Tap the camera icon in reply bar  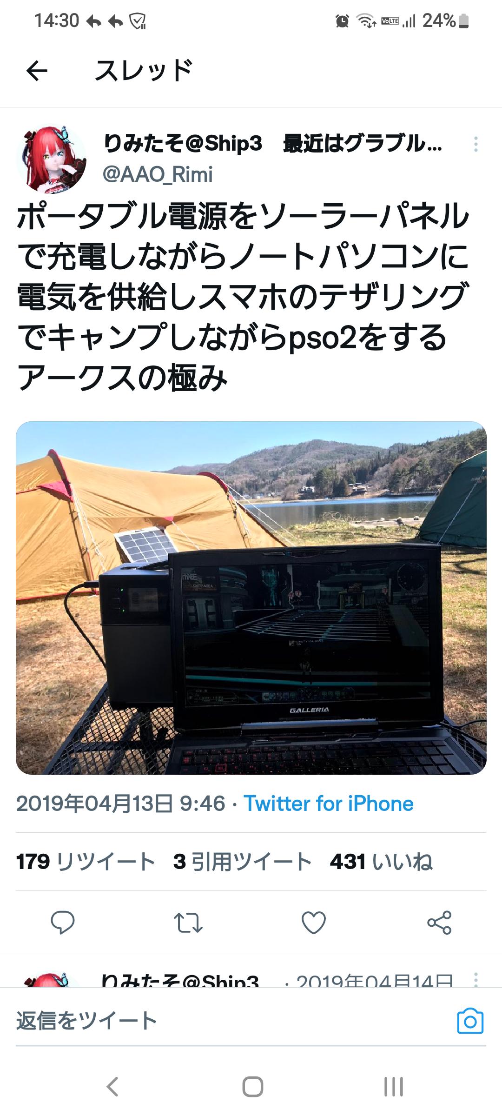470,1021
